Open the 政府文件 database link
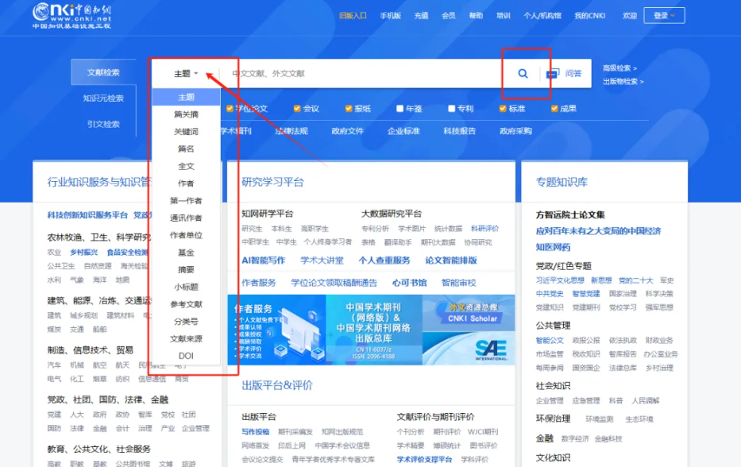This screenshot has height=467, width=741. (x=347, y=131)
